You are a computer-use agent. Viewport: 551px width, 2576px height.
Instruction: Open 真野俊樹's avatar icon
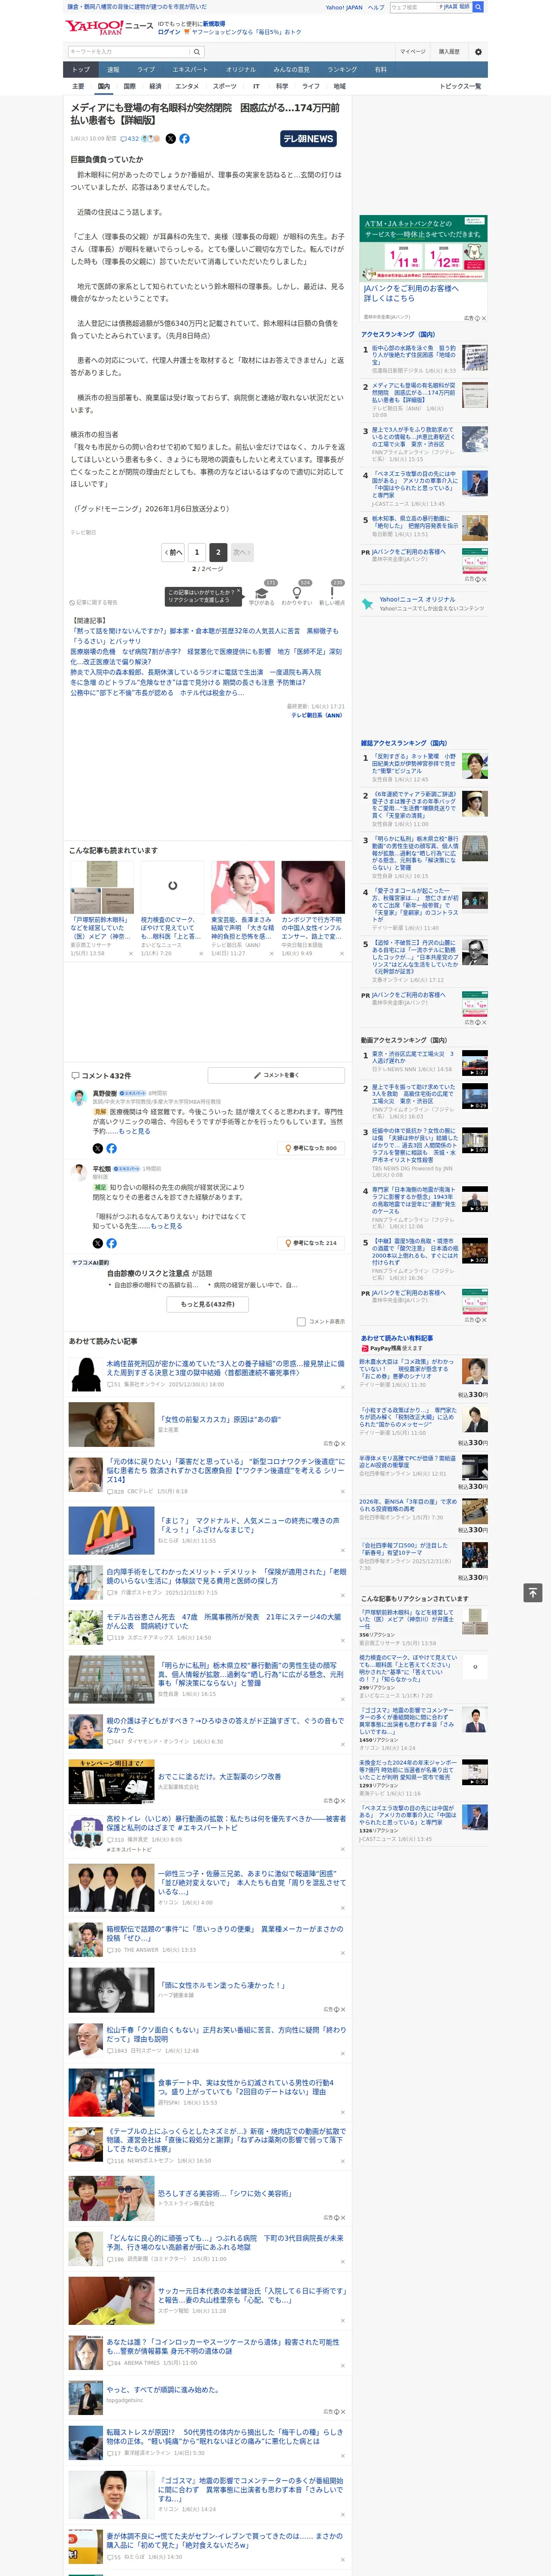pyautogui.click(x=78, y=1098)
